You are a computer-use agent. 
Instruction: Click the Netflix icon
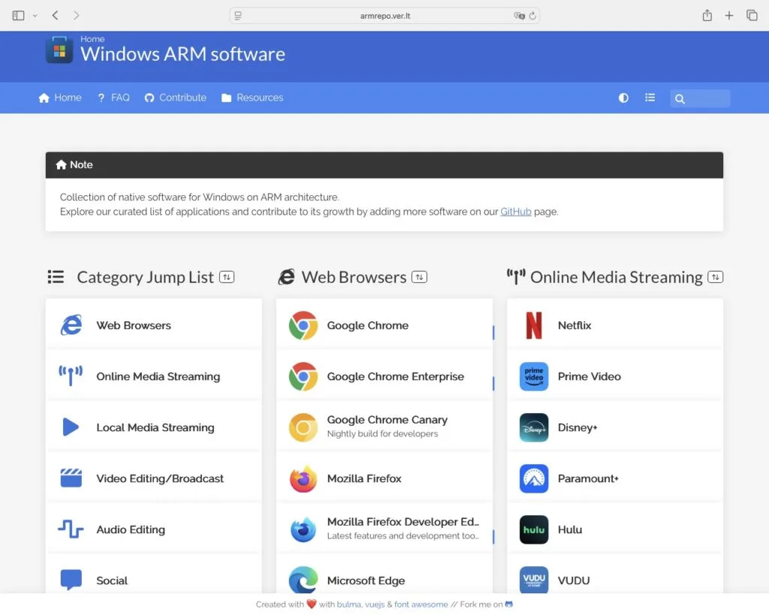point(534,325)
